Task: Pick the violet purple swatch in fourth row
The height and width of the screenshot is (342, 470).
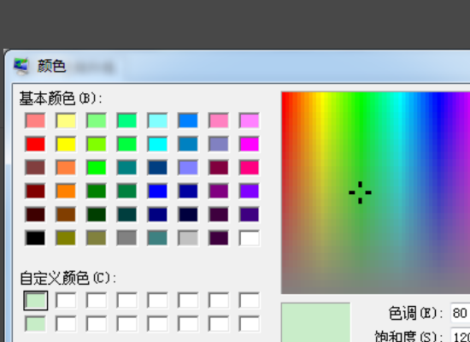Action: point(250,192)
